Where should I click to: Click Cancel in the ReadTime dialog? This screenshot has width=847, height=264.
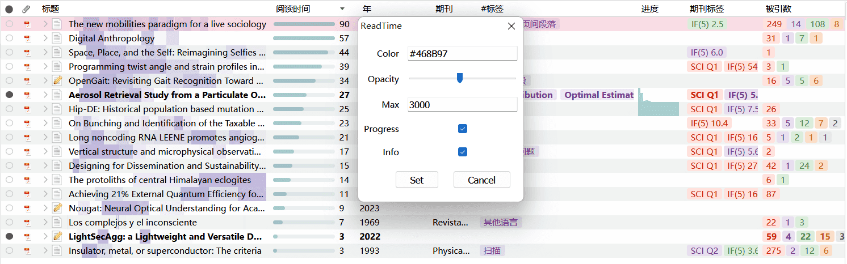click(481, 180)
